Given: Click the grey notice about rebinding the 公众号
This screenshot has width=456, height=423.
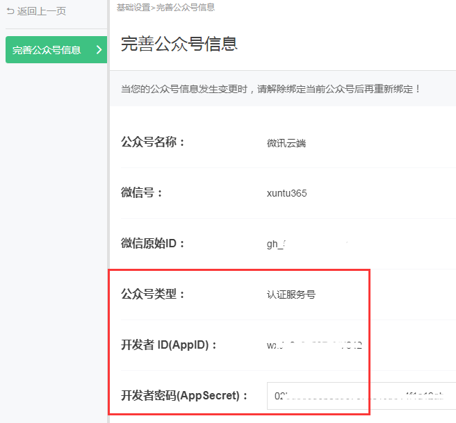Looking at the screenshot, I should pyautogui.click(x=271, y=90).
